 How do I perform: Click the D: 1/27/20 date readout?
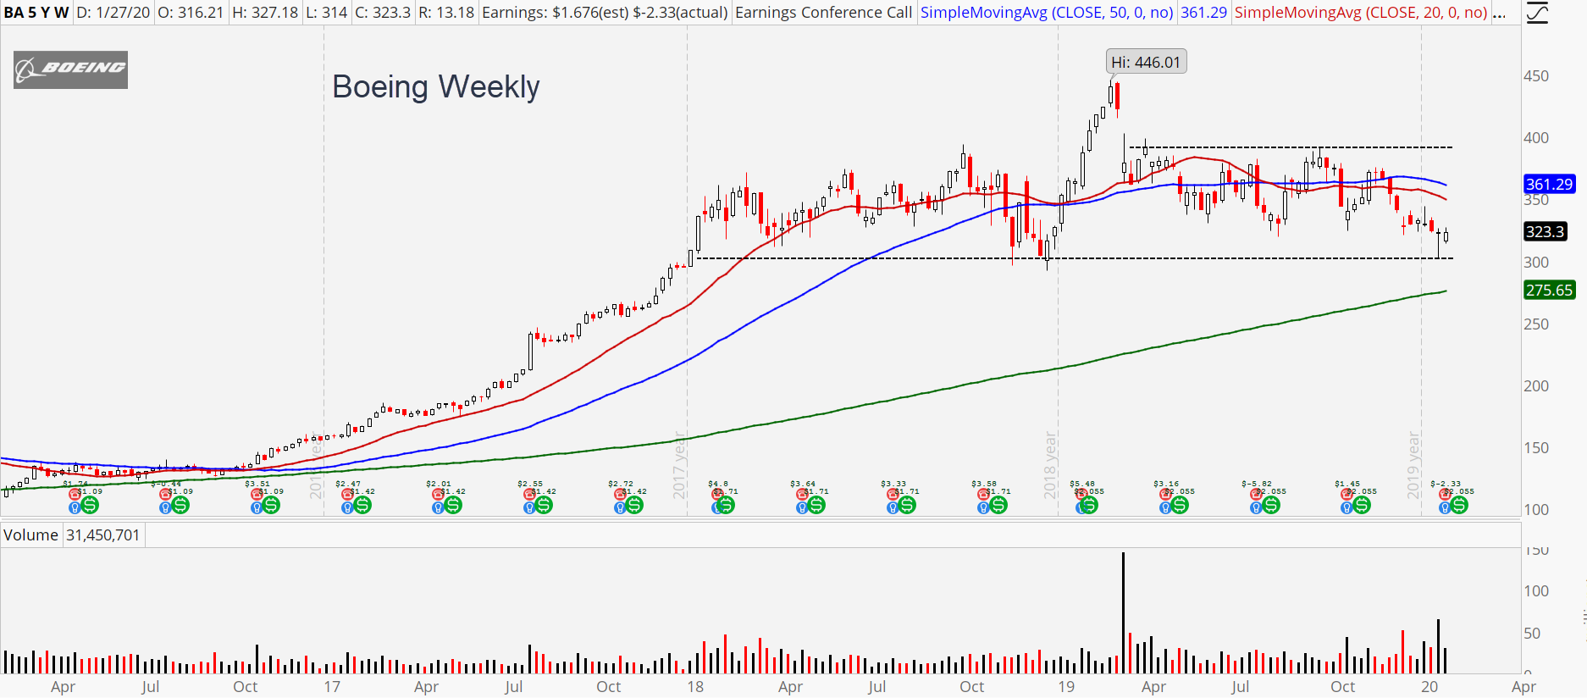113,13
